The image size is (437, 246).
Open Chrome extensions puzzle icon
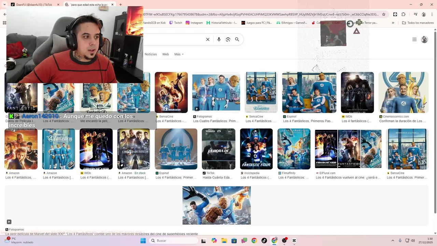tap(404, 14)
